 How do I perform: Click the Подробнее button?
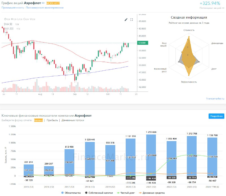tap(216, 116)
